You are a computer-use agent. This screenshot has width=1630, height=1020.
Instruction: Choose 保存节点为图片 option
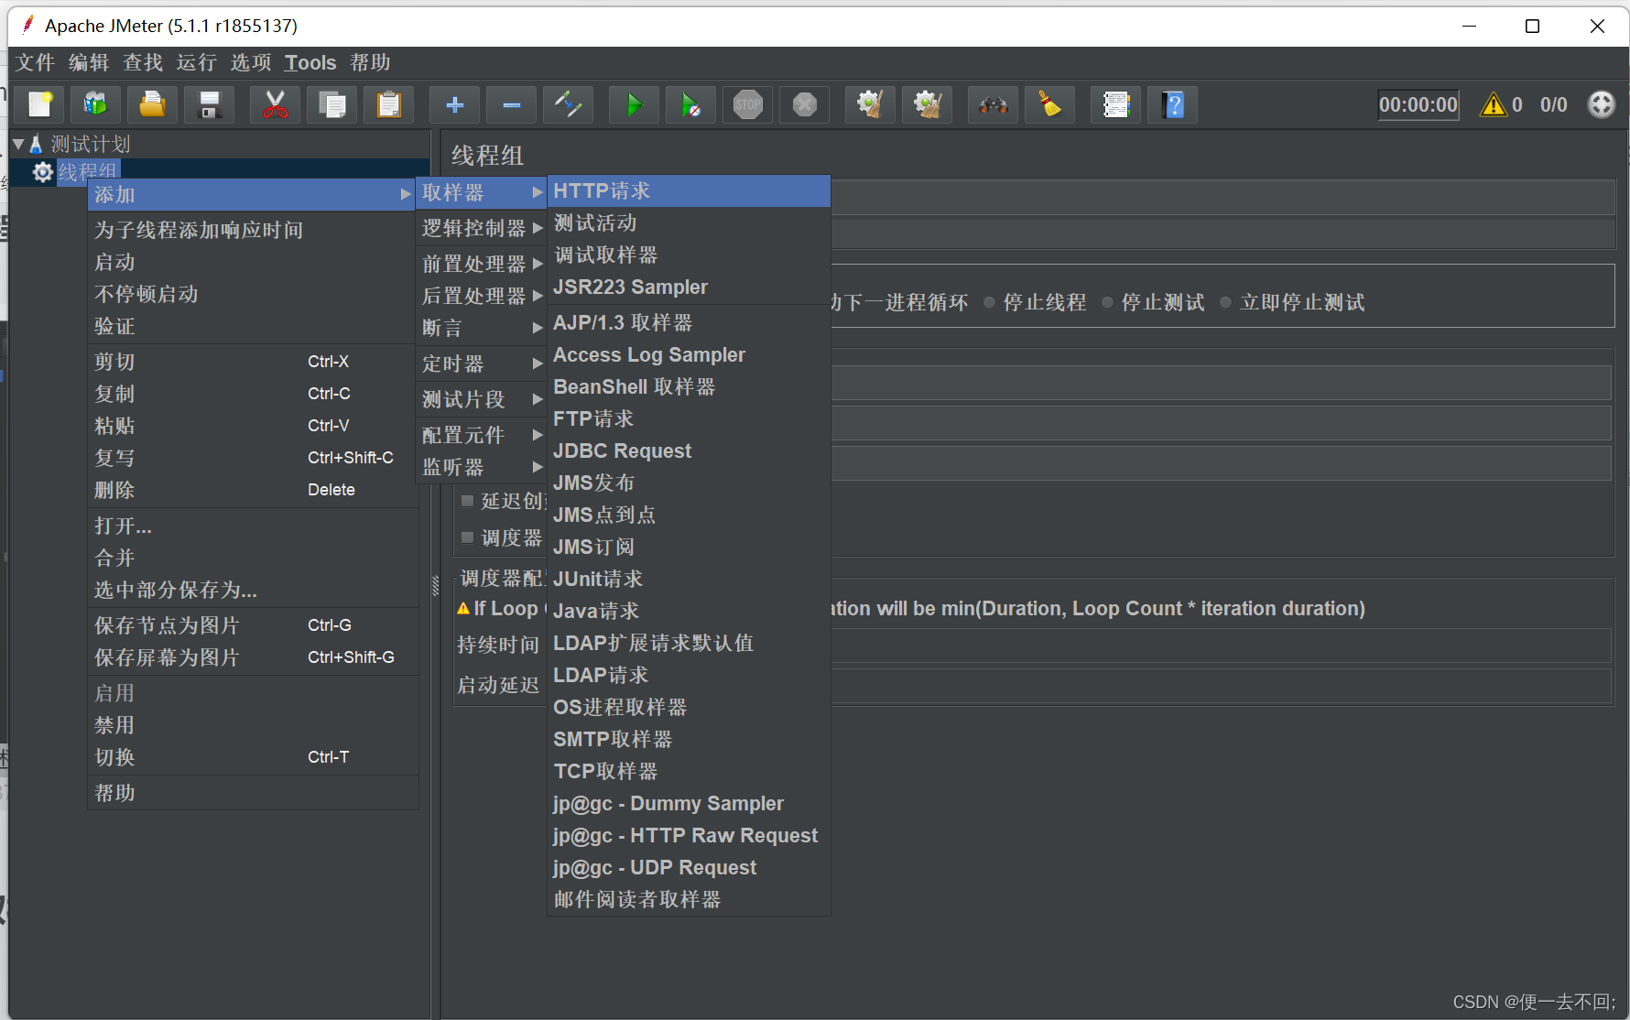253,625
